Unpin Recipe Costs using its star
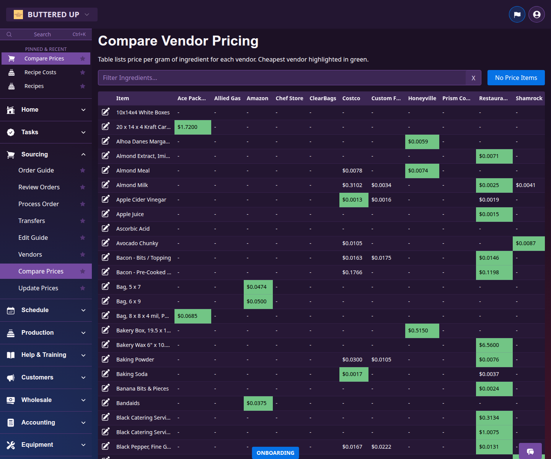551x459 pixels. (83, 72)
